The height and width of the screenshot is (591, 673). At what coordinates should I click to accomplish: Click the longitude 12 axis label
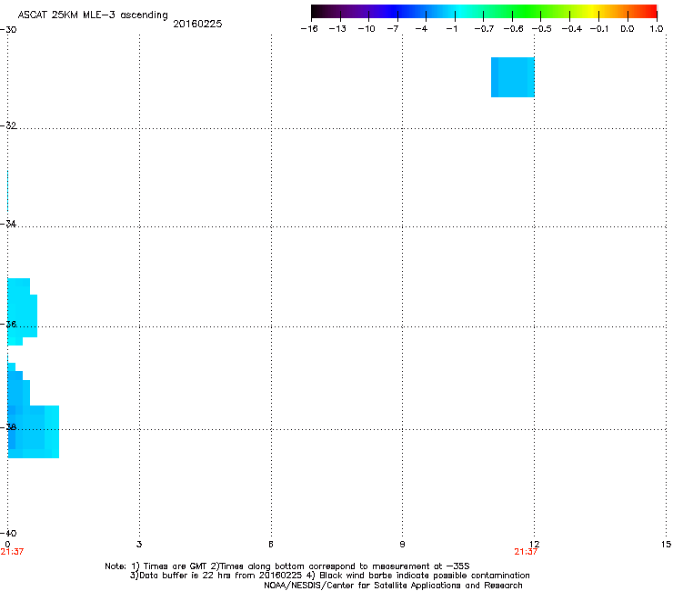pyautogui.click(x=535, y=545)
